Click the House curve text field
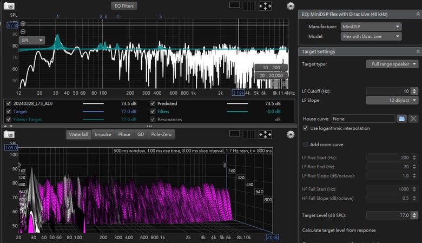This screenshot has width=422, height=243. coord(364,119)
